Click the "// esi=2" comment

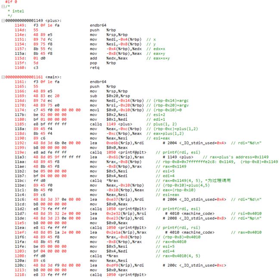156,115
